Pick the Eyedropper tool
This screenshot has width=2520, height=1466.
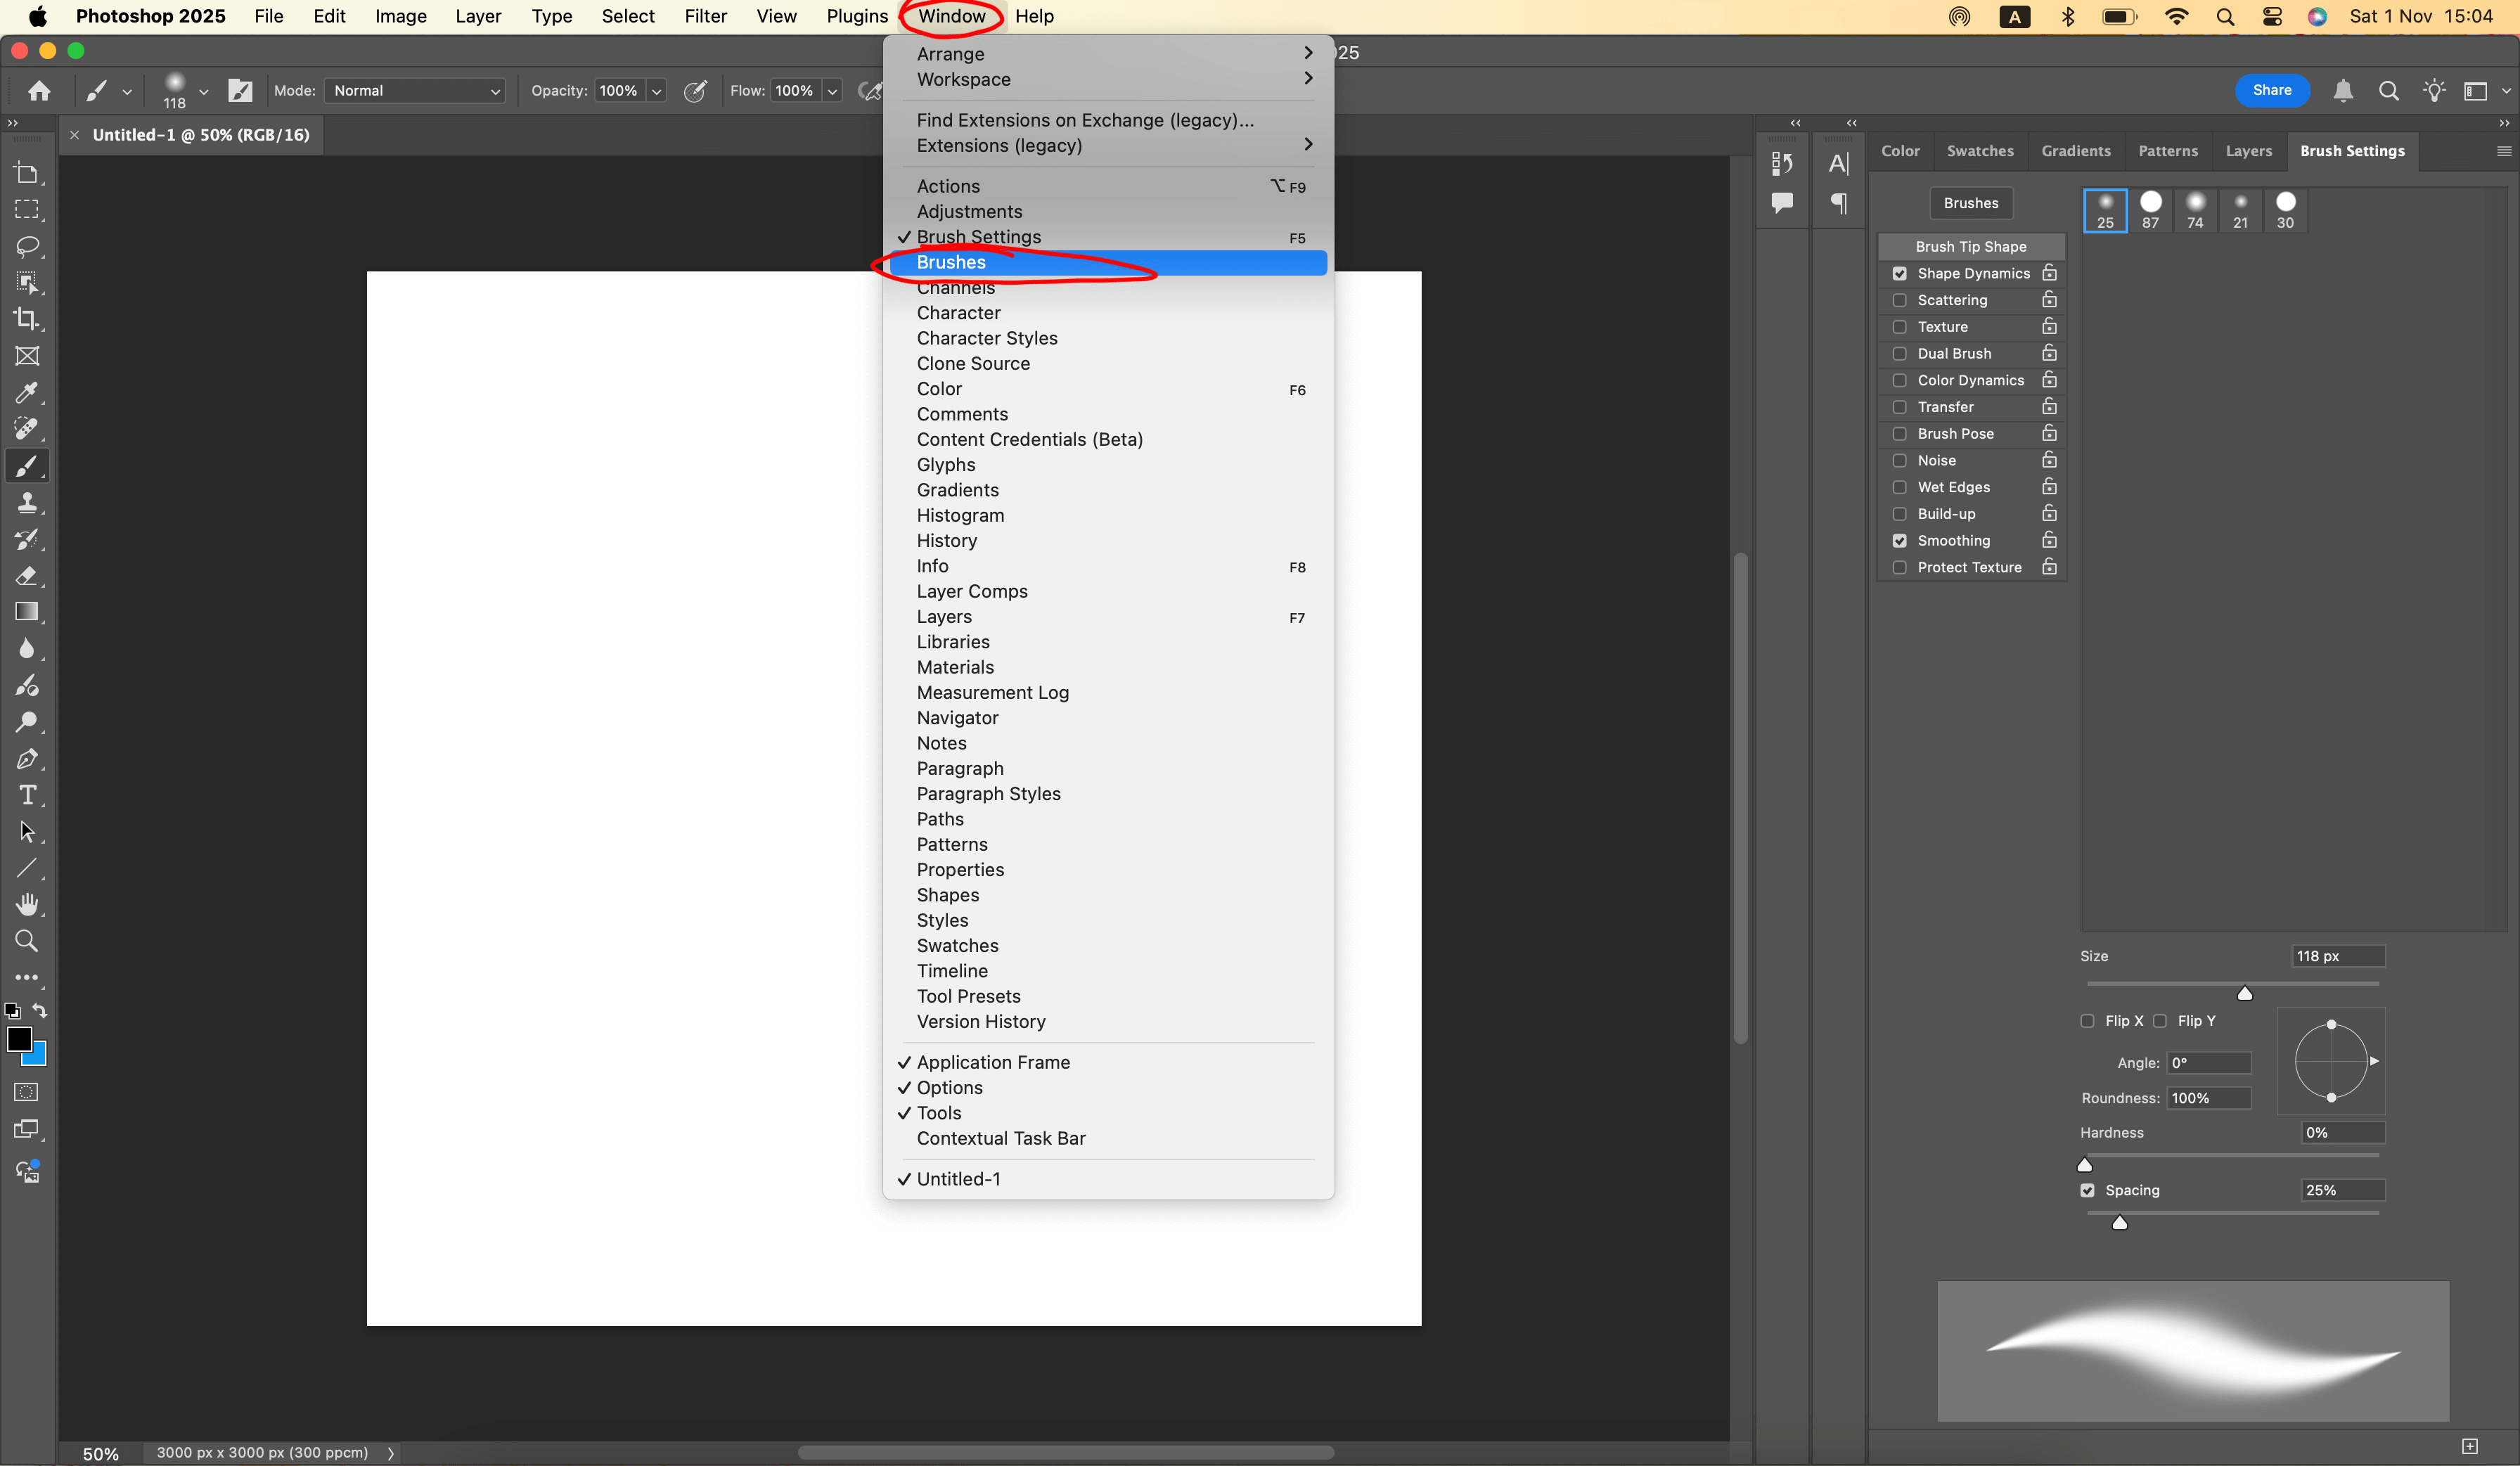click(x=27, y=392)
